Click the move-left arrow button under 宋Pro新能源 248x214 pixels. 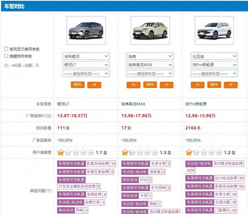(198, 85)
